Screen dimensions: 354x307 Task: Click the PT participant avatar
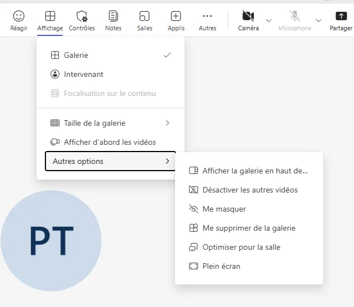coord(51,241)
